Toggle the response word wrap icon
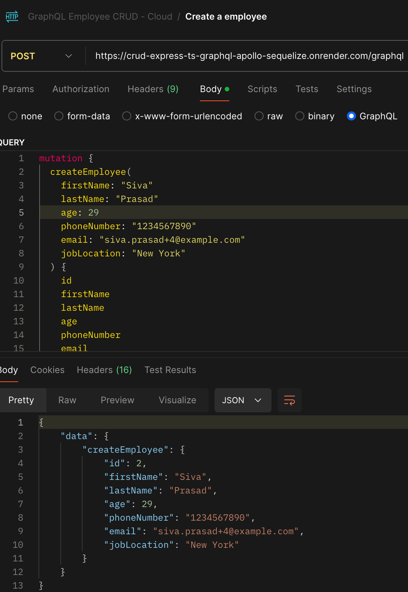 coord(290,400)
